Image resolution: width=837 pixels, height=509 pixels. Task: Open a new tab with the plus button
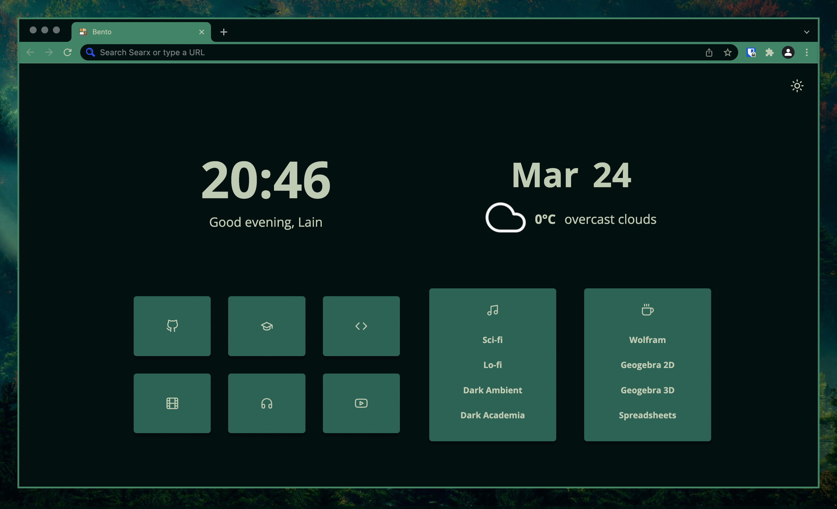[x=223, y=32]
